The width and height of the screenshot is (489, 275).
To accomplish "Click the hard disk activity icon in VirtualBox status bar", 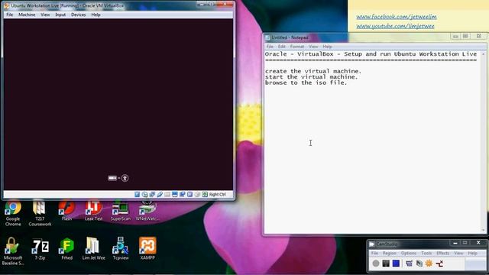I will coord(138,194).
